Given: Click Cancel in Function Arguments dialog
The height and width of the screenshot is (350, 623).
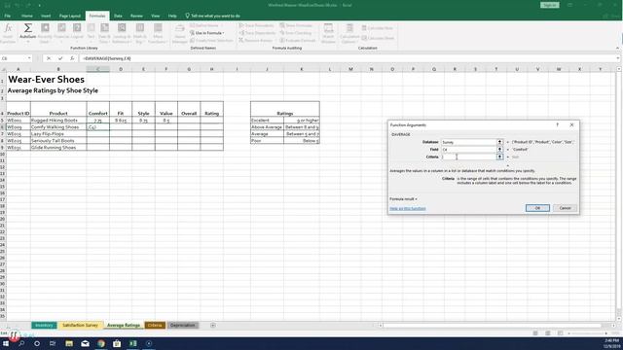Looking at the screenshot, I should point(565,208).
